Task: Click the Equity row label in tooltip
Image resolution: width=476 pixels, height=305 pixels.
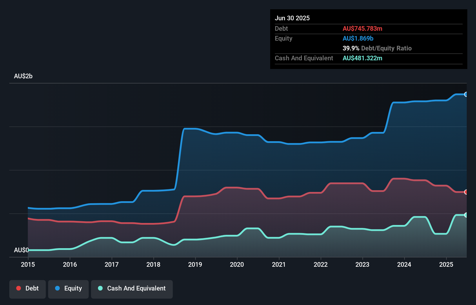Action: pyautogui.click(x=284, y=38)
